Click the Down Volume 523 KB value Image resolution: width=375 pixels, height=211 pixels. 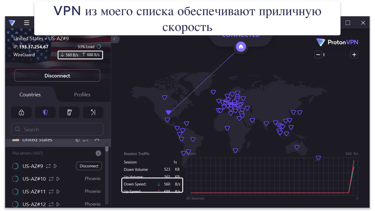172,169
